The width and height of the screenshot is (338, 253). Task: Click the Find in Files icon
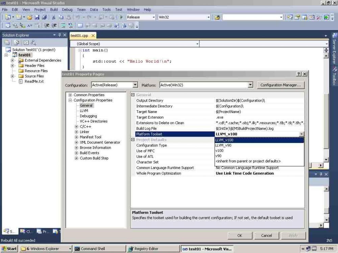(x=217, y=17)
